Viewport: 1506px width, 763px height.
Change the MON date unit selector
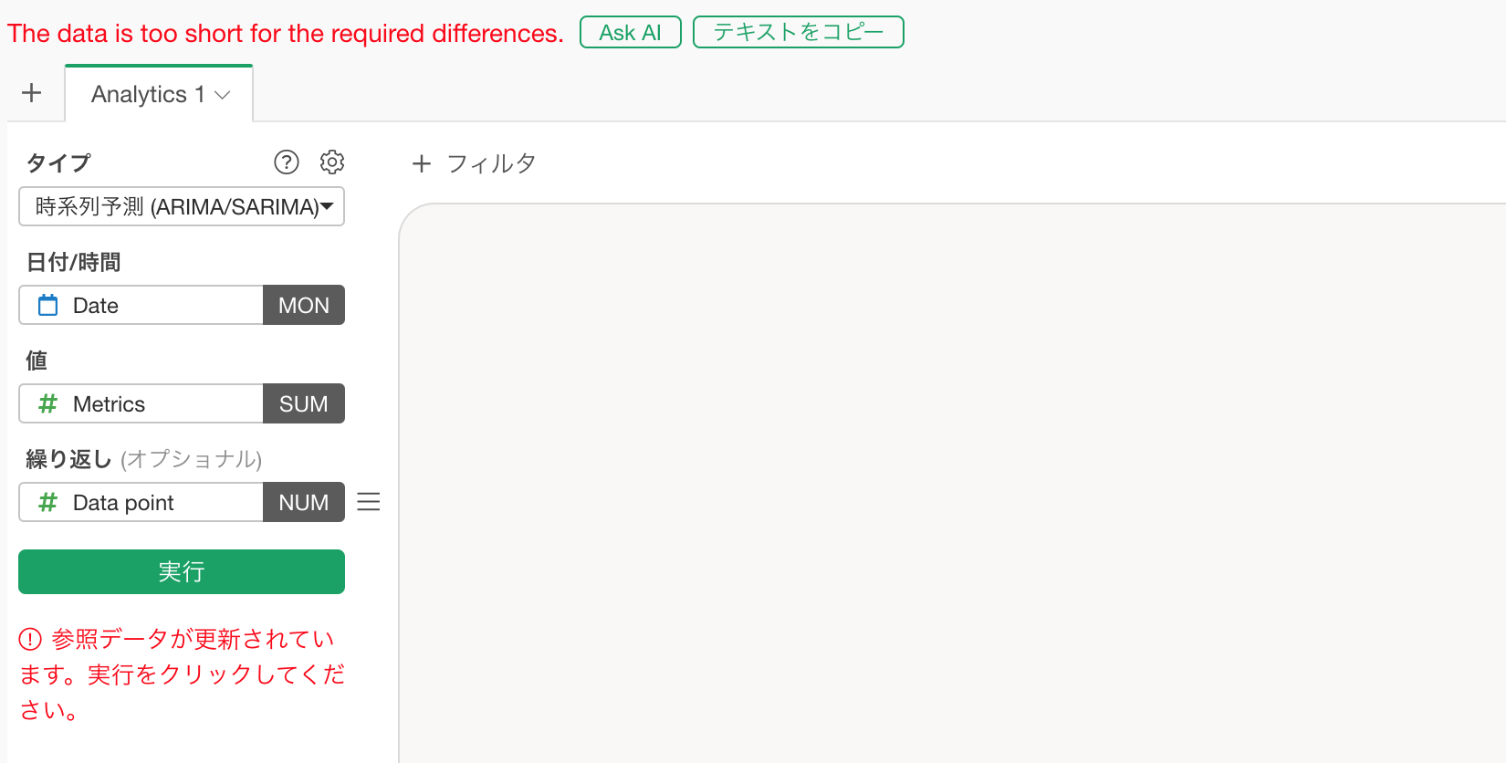point(304,305)
